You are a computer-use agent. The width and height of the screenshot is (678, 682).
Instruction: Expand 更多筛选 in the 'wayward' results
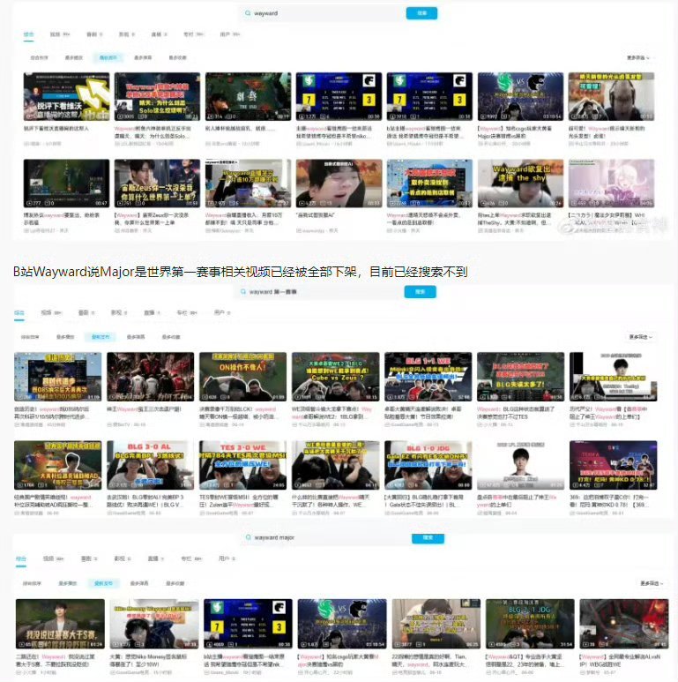coord(638,58)
